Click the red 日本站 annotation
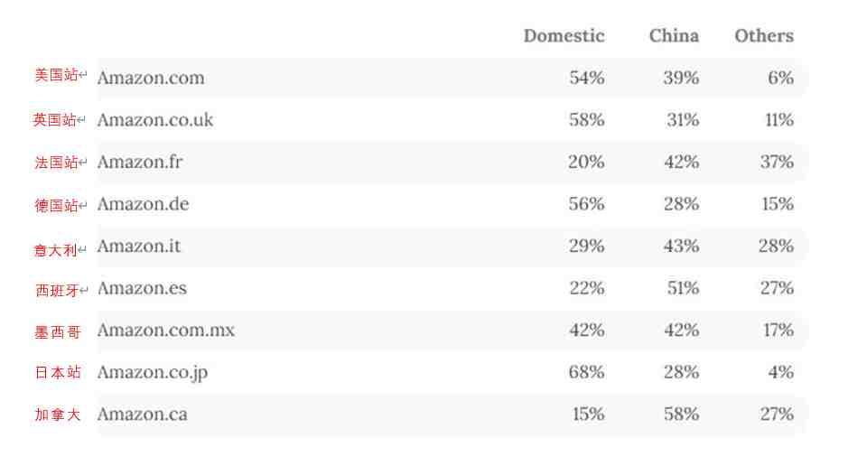The height and width of the screenshot is (466, 848). click(x=58, y=372)
